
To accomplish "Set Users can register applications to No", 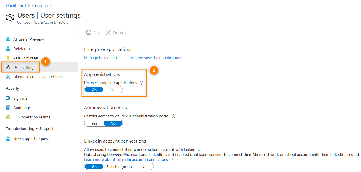I will coord(113,90).
